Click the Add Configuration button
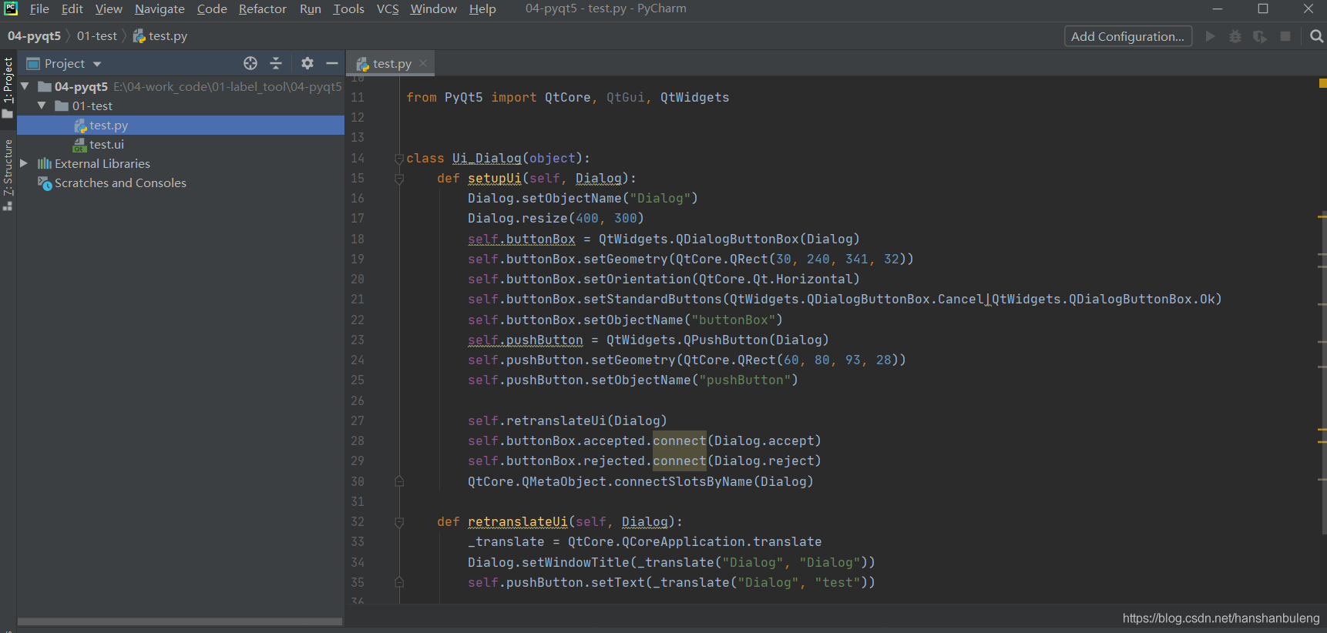The image size is (1327, 633). pos(1127,36)
